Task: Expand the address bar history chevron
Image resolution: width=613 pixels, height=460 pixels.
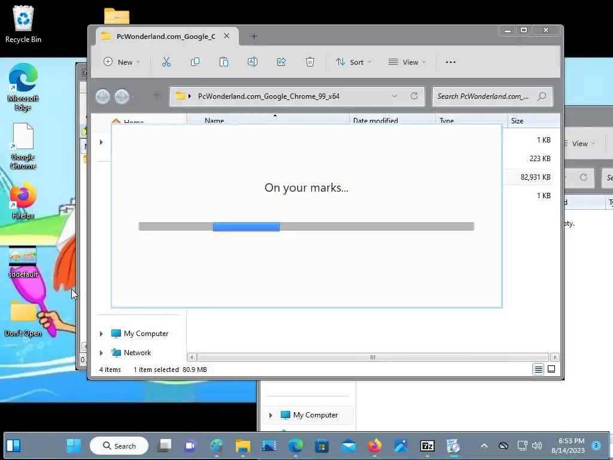Action: click(x=394, y=96)
